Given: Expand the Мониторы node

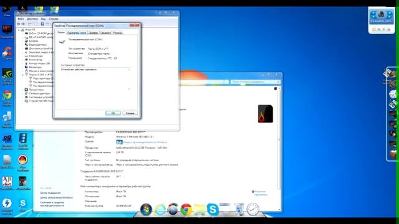Looking at the screenshot, I should coord(22,67).
